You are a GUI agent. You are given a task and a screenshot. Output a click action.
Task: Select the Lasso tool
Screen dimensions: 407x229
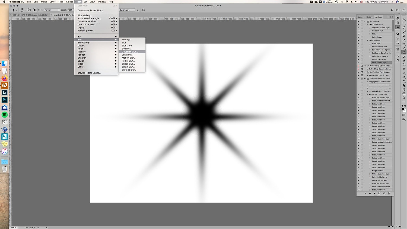(403, 27)
